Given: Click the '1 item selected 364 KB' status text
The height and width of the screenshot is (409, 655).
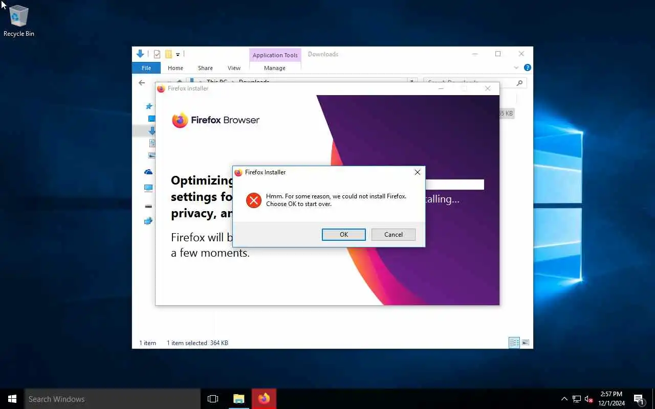Looking at the screenshot, I should pyautogui.click(x=198, y=343).
